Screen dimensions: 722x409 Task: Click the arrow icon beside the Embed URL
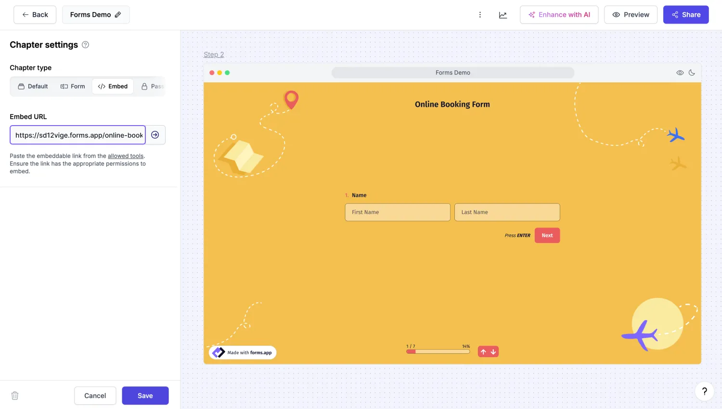coord(155,135)
